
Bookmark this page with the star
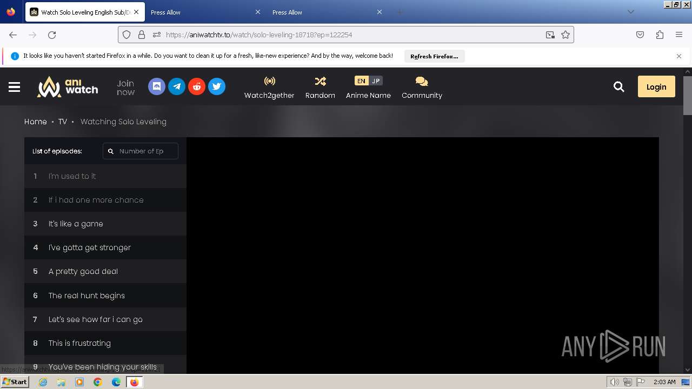565,35
